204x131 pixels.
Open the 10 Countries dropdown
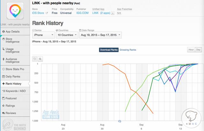pos(67,35)
